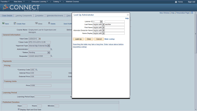This screenshot has height=111, width=197.
Task: Click the Published Duration Days field
Action: point(25,106)
